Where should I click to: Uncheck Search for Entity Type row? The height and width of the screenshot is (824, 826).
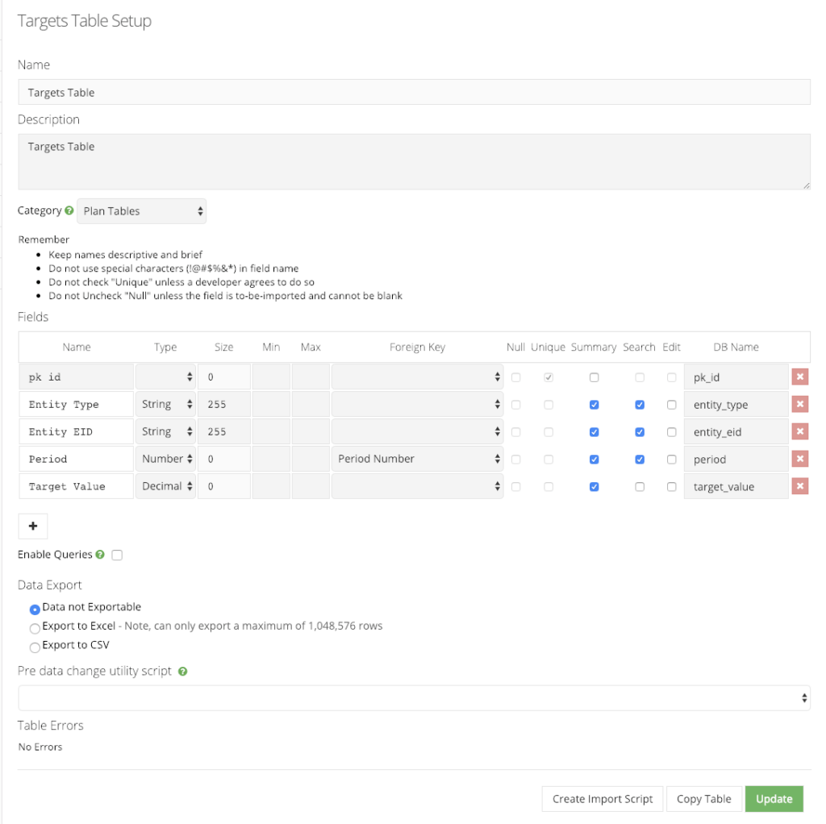(x=640, y=405)
